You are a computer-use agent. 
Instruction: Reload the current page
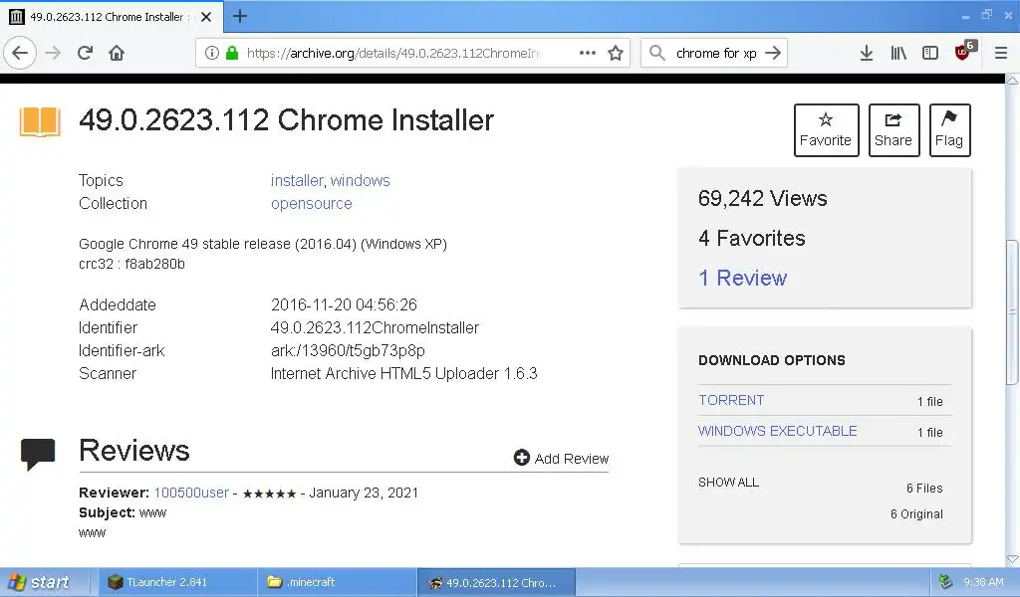85,53
